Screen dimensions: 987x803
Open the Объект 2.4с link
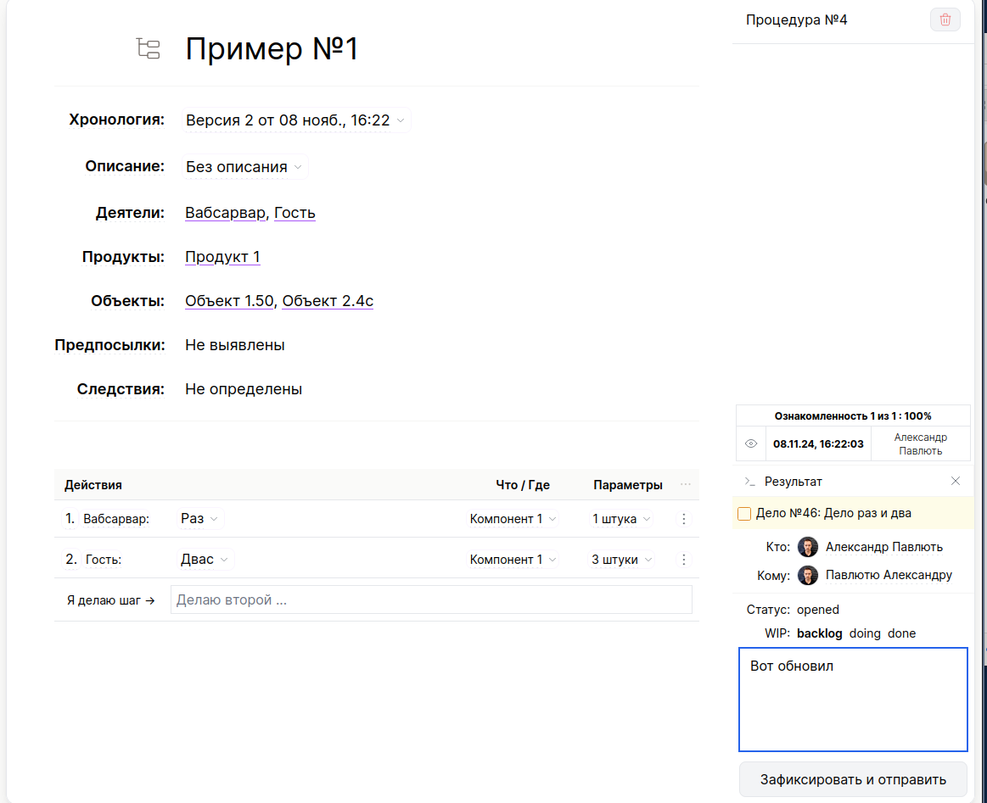pyautogui.click(x=328, y=301)
